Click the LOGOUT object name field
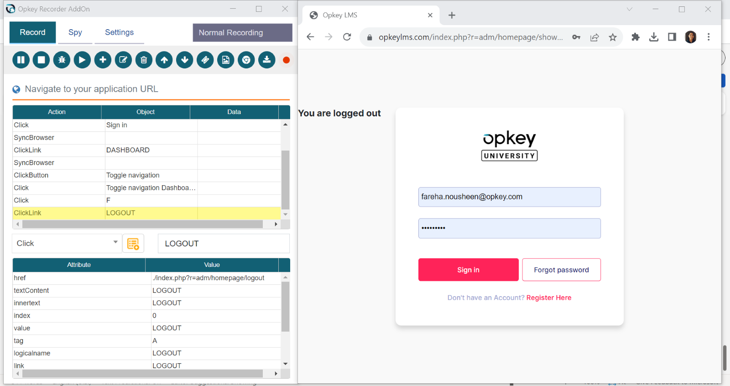This screenshot has height=386, width=730. [x=224, y=244]
